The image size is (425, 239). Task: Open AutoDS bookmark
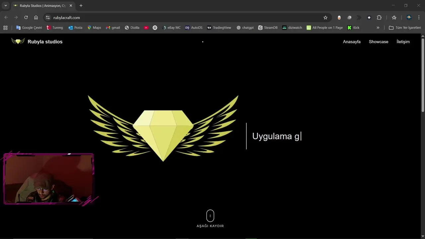click(x=194, y=28)
